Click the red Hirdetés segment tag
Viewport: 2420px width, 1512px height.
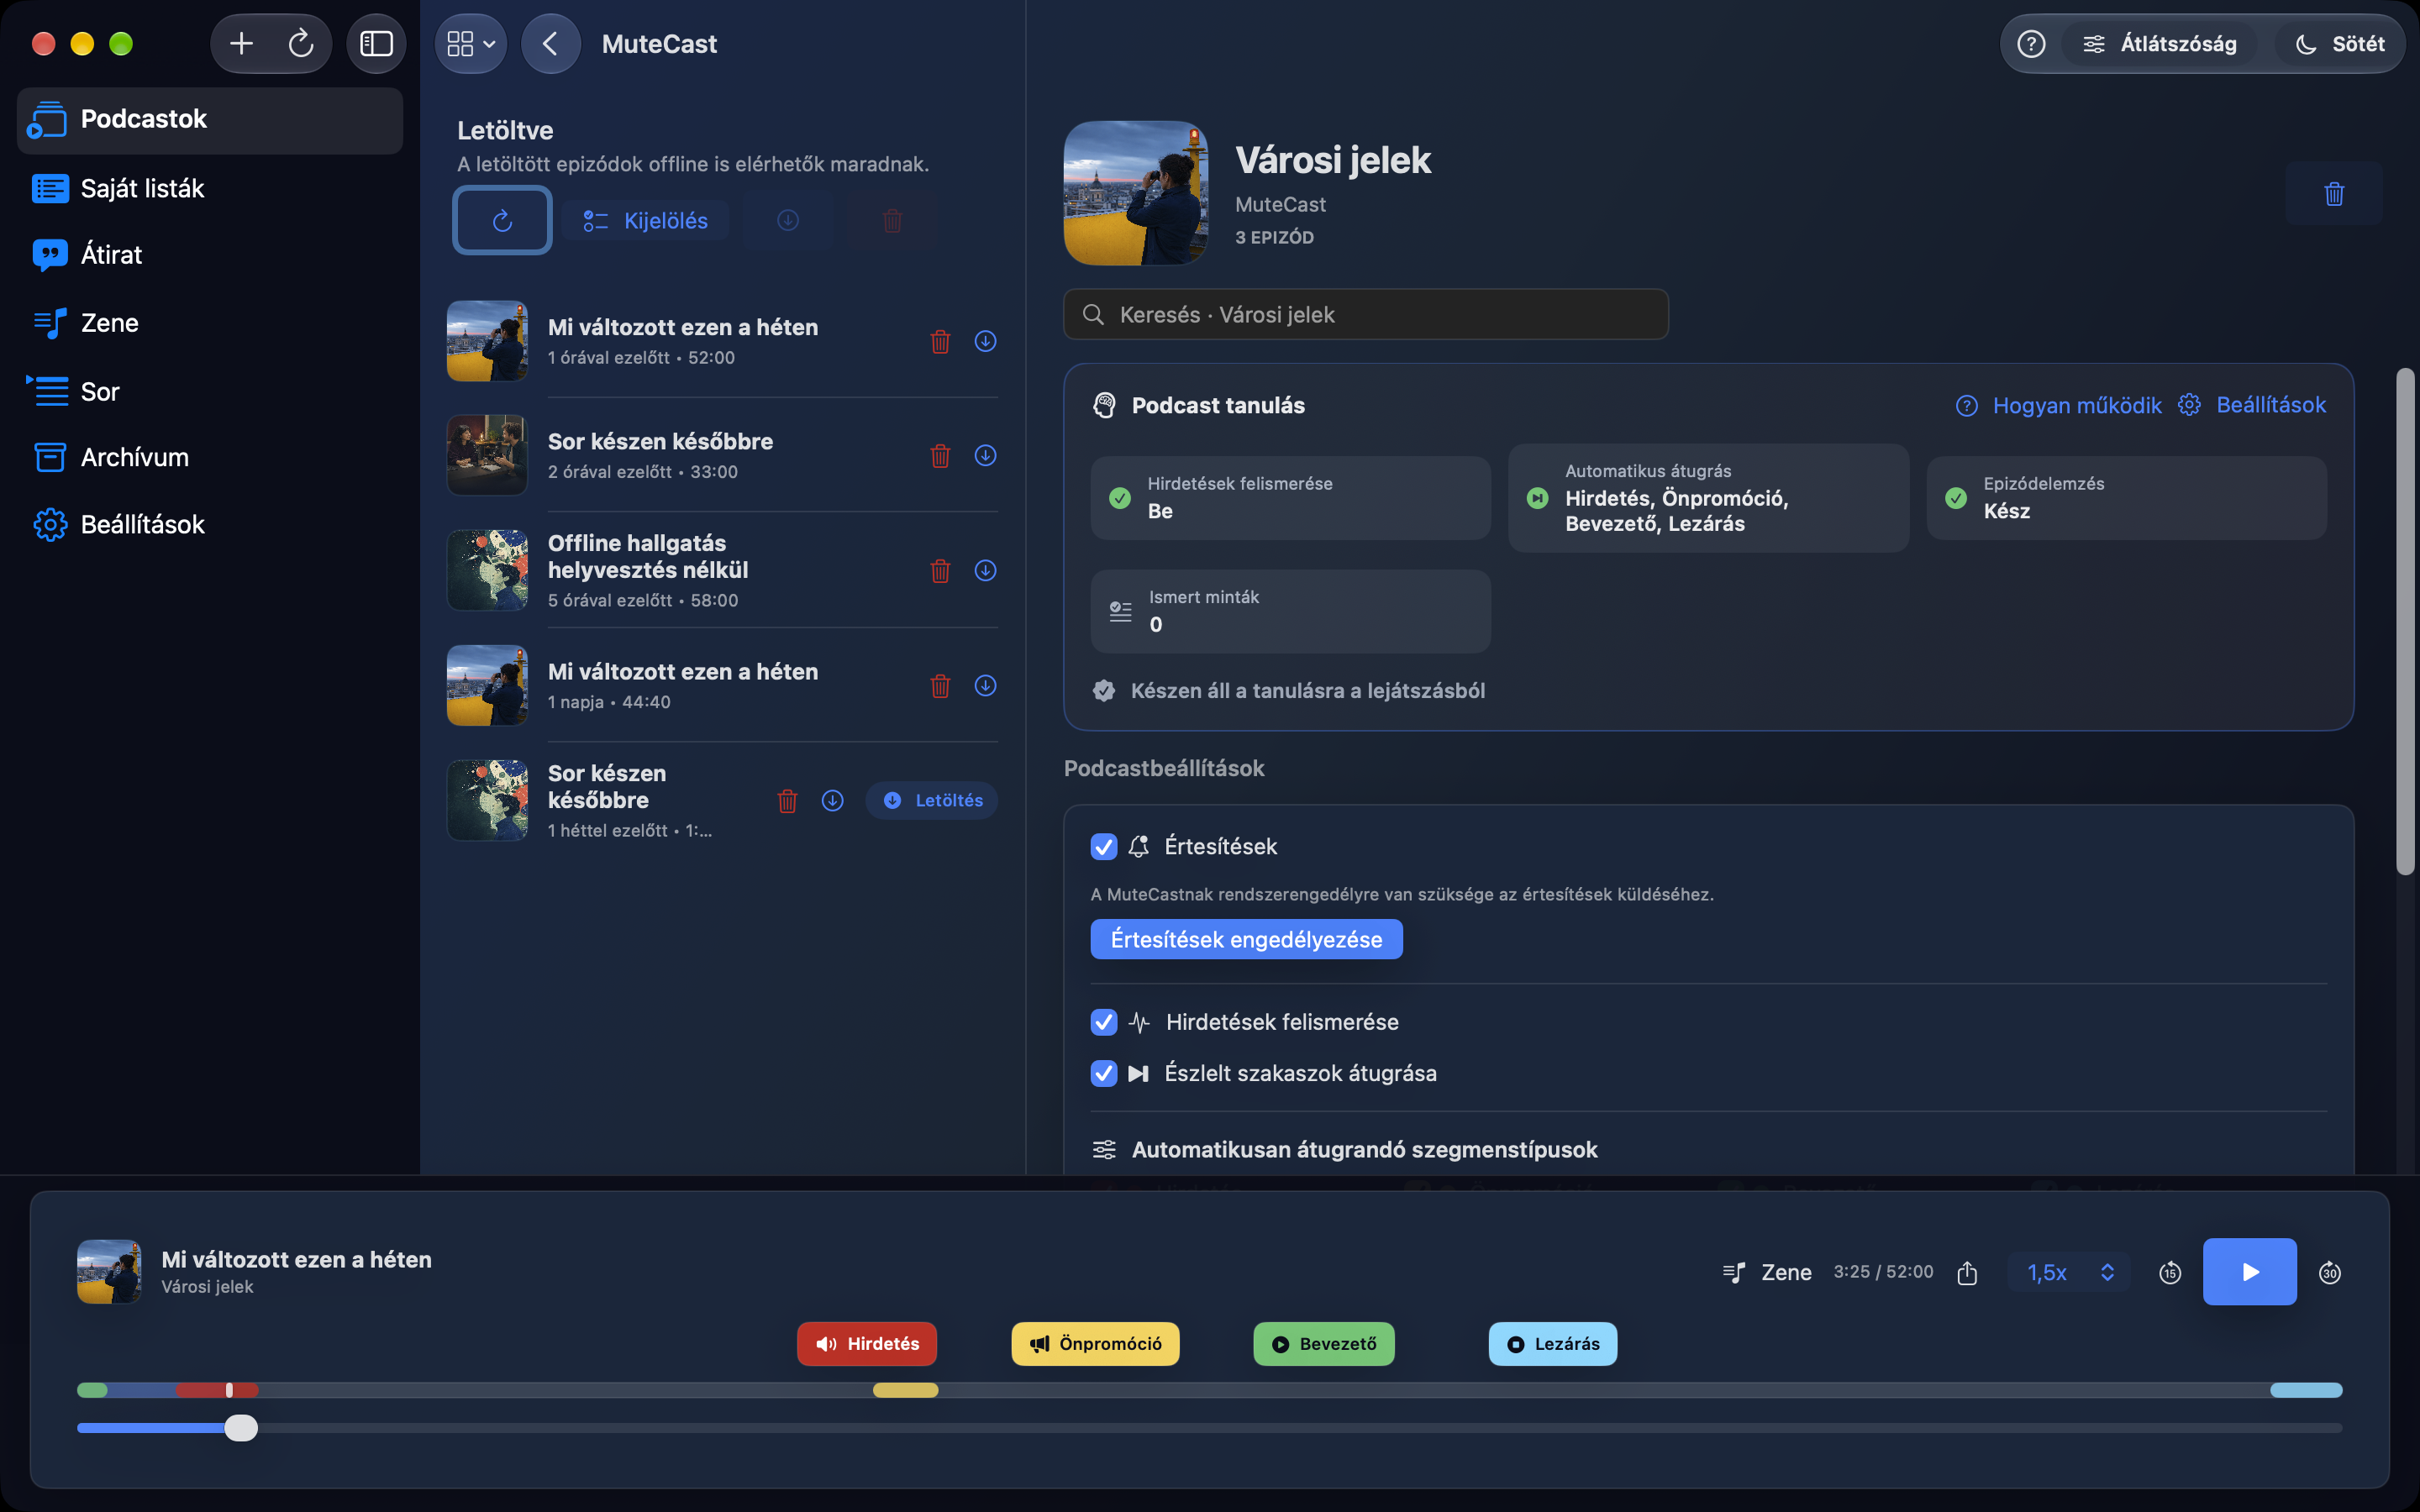click(x=867, y=1344)
